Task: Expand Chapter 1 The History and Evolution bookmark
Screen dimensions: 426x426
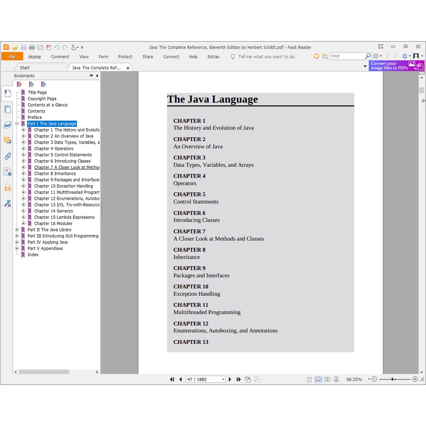Action: (x=23, y=130)
